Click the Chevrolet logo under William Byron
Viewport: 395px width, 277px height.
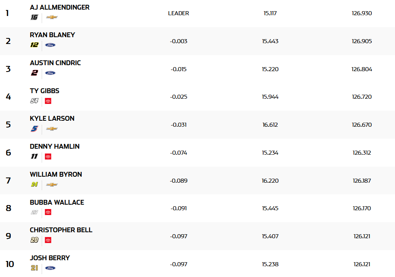52,185
